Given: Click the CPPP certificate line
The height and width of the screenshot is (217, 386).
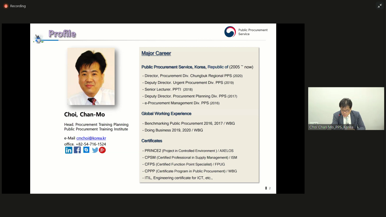Looking at the screenshot, I should pyautogui.click(x=190, y=171).
